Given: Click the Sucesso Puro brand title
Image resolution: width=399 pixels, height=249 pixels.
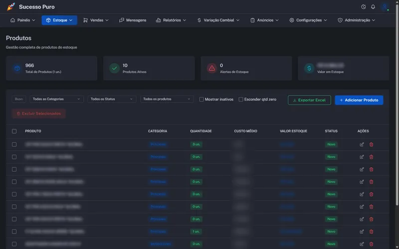Looking at the screenshot, I should point(36,7).
